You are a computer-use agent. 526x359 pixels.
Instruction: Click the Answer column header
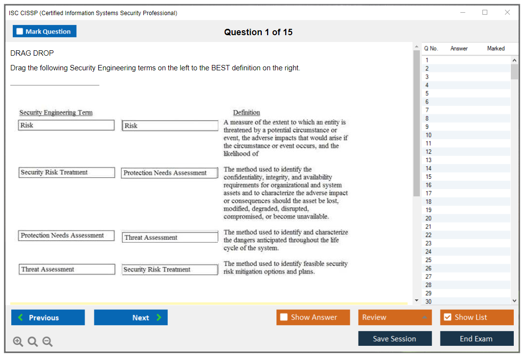point(459,48)
